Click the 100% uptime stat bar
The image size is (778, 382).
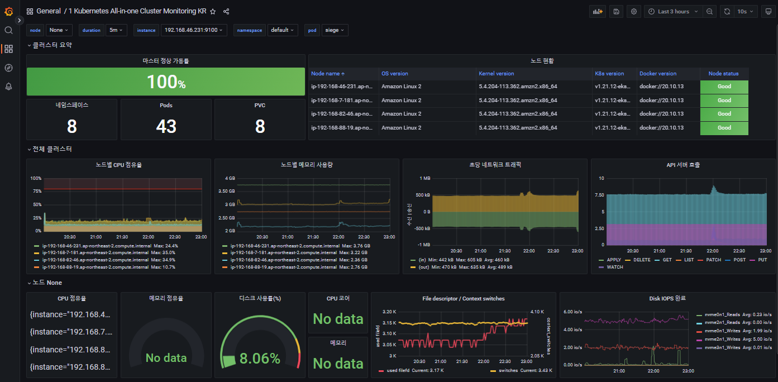click(166, 82)
